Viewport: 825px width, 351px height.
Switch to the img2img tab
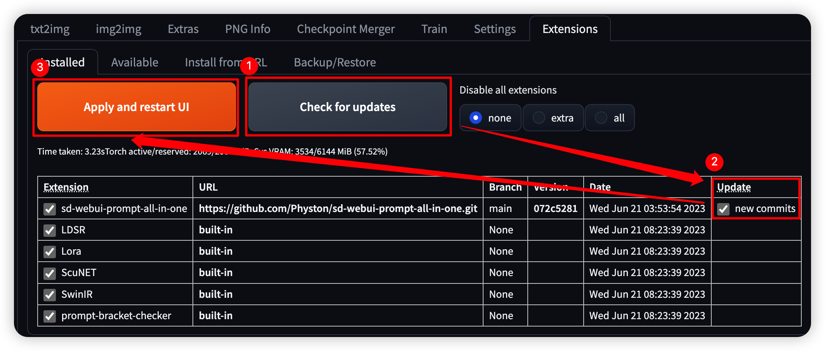(x=118, y=29)
